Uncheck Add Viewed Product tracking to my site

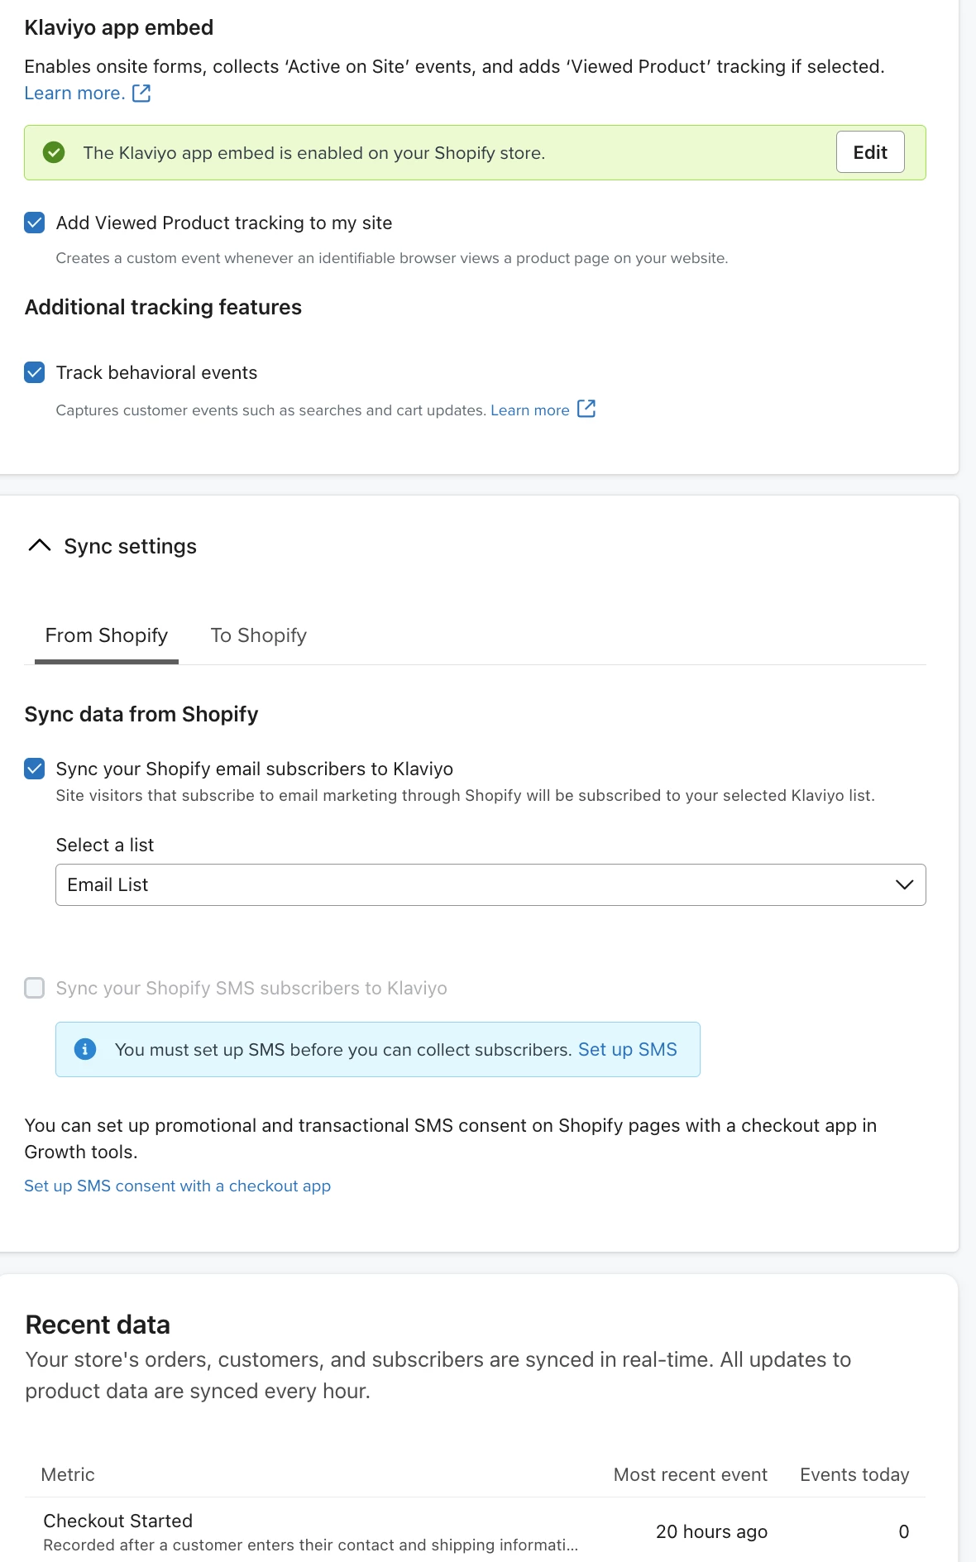[x=35, y=223]
